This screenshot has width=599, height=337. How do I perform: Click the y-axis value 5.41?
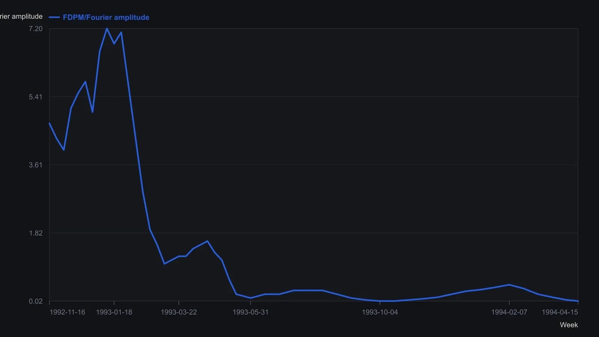[36, 97]
